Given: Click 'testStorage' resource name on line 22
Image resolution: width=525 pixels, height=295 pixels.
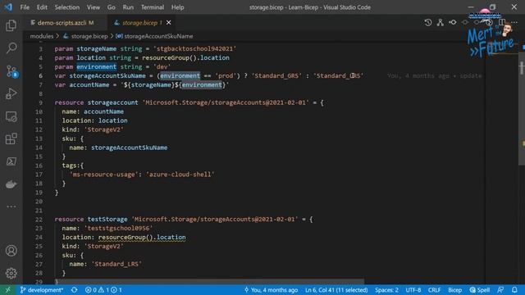Looking at the screenshot, I should coord(107,220).
